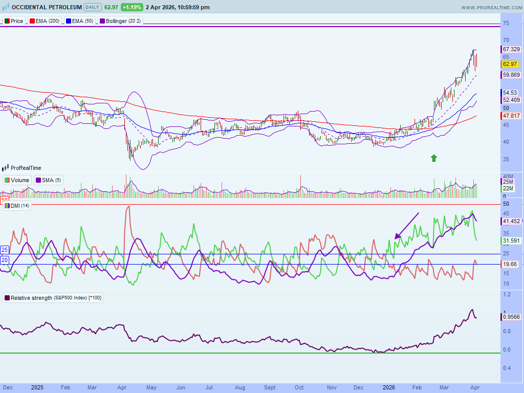Open the DAILY timeframe selector
Image resolution: width=524 pixels, height=393 pixels.
tap(92, 8)
